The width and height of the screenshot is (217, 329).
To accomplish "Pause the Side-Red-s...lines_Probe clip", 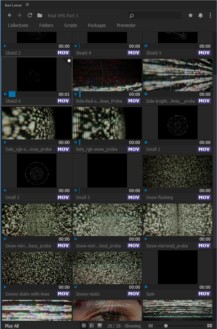I will 76,94.
